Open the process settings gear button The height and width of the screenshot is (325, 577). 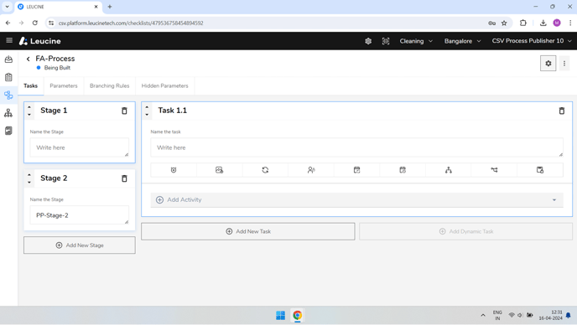[548, 63]
